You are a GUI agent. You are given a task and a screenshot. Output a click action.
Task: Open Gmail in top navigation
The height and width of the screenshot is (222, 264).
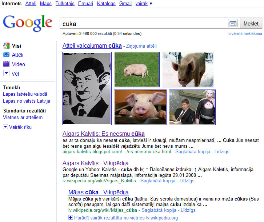[x=125, y=3]
